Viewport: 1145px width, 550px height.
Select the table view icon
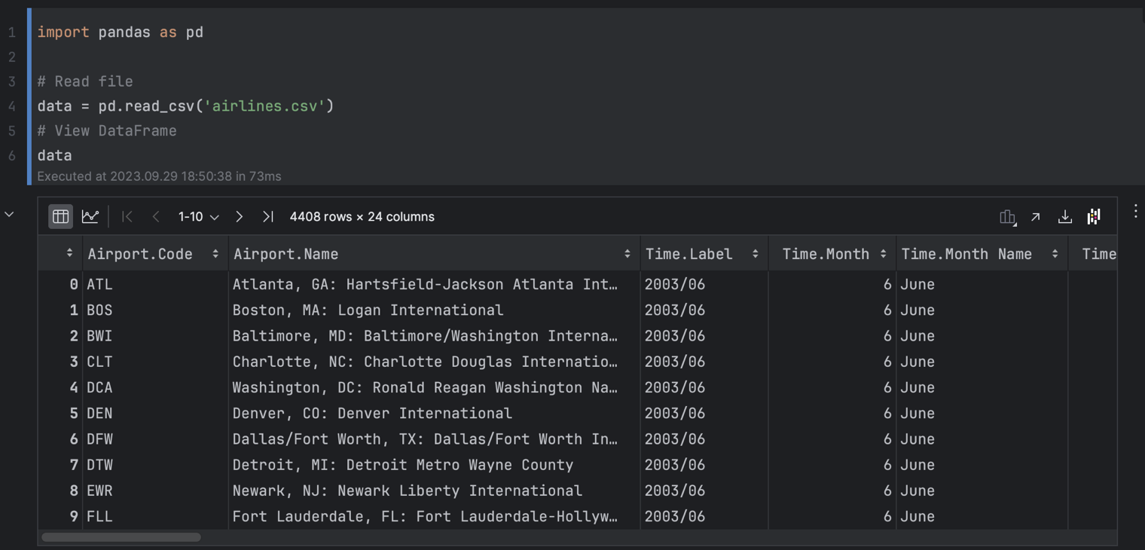point(60,216)
